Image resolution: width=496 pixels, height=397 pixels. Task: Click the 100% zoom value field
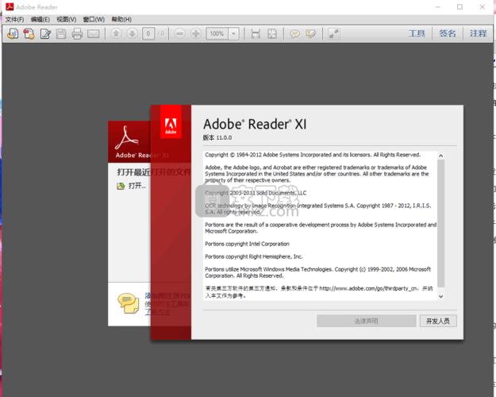tap(217, 33)
